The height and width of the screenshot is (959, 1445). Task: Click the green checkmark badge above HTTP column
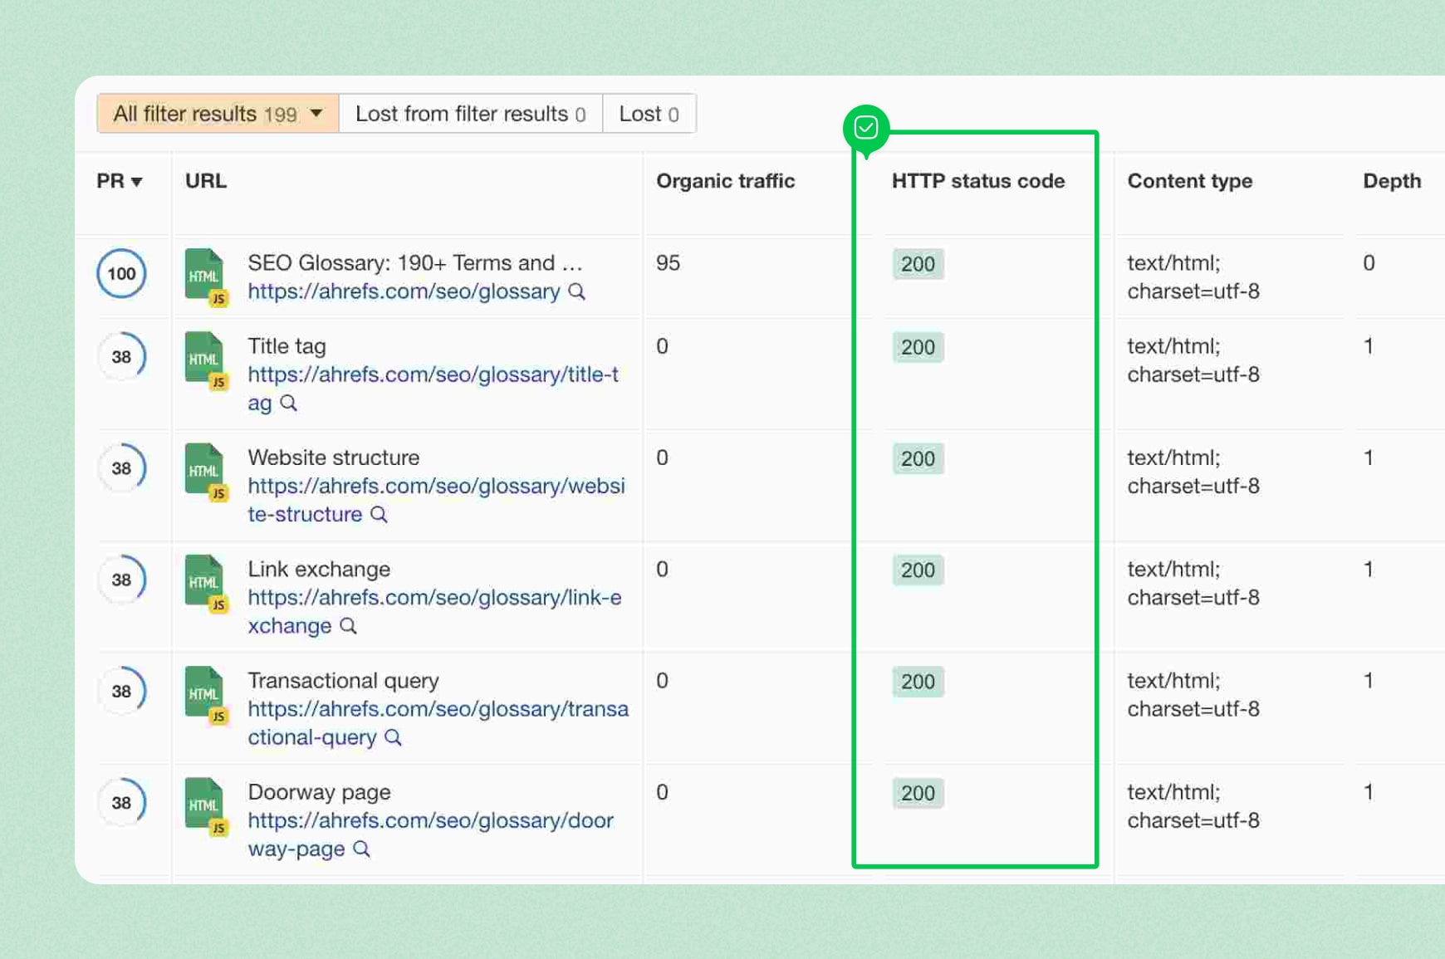point(865,128)
